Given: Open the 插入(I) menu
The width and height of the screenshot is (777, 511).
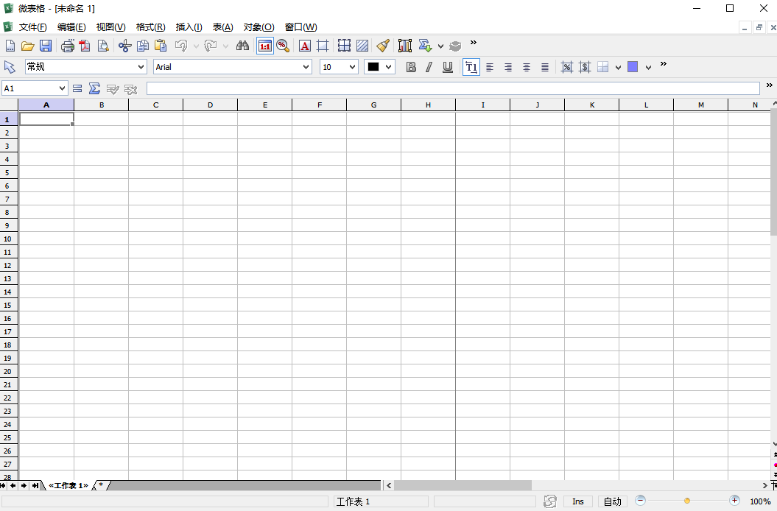Looking at the screenshot, I should pos(189,27).
